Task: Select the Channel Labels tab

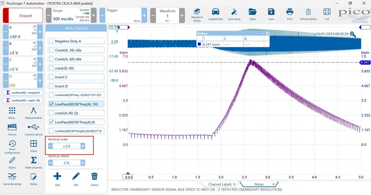Action: coord(220,184)
